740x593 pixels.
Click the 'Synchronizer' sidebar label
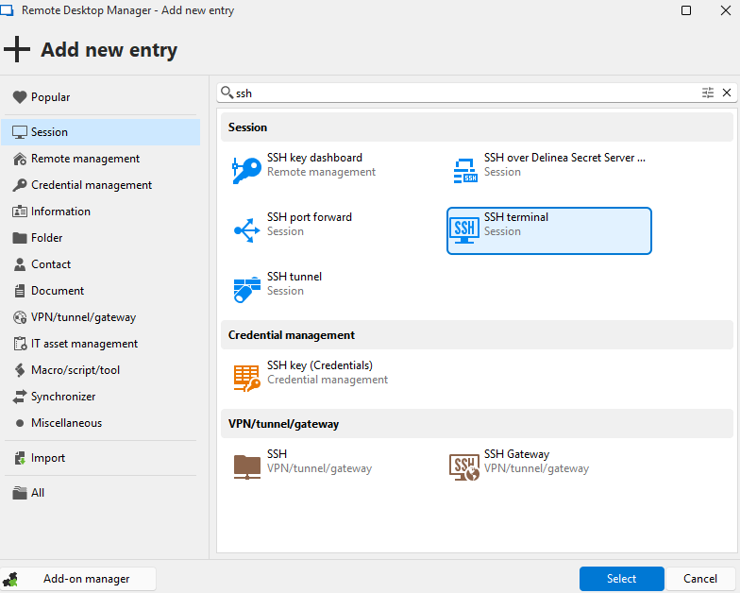tap(63, 397)
